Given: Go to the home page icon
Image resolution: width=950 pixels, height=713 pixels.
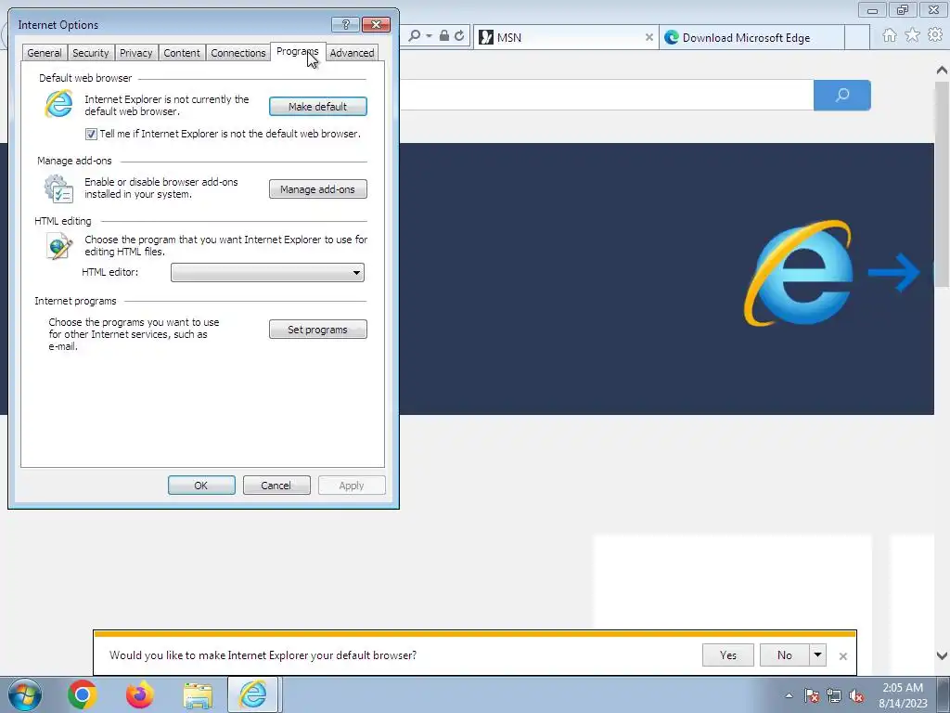Looking at the screenshot, I should point(890,36).
